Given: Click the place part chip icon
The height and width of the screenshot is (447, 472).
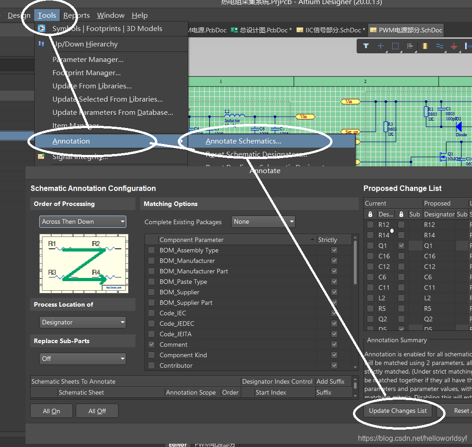Looking at the screenshot, I should pos(425,46).
